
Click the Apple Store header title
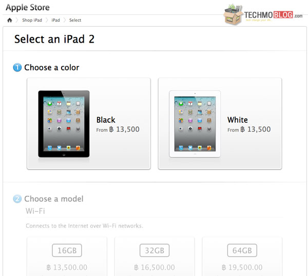28,8
